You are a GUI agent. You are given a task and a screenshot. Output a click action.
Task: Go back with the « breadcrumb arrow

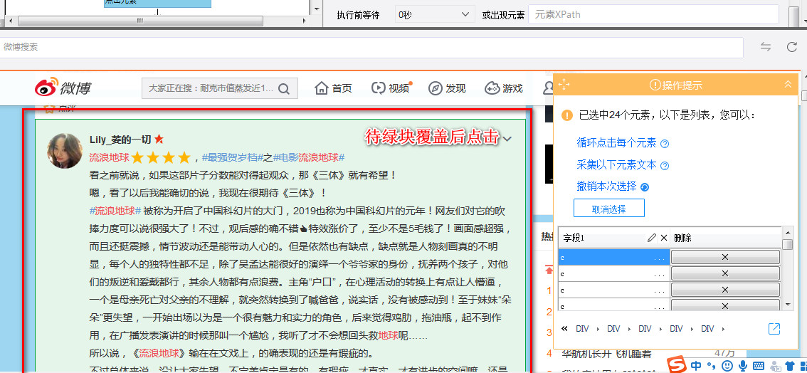pyautogui.click(x=564, y=329)
